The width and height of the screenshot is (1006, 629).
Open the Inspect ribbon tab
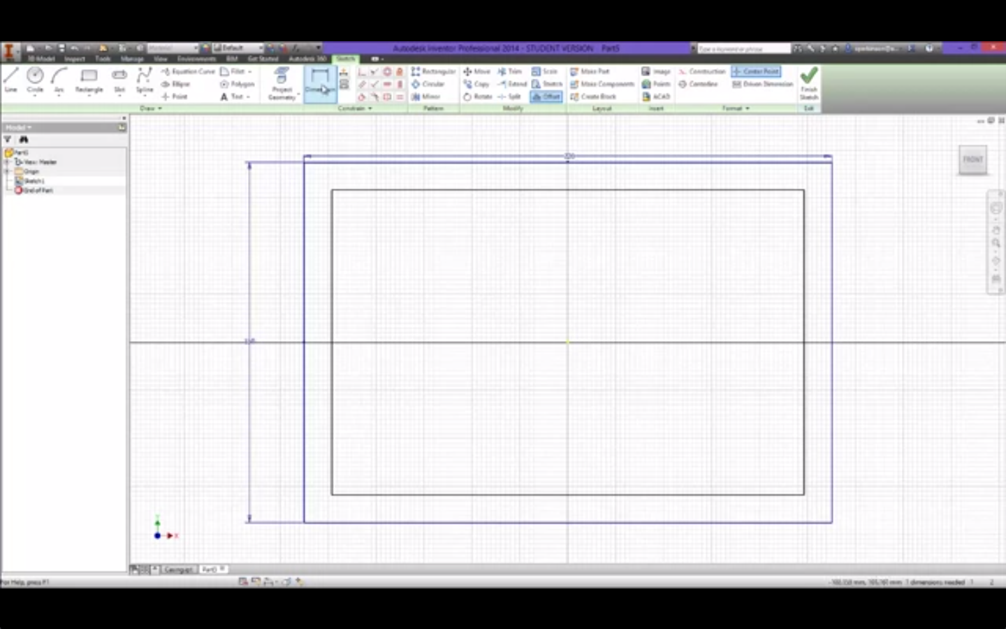(x=75, y=59)
